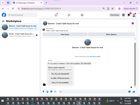Open conversation info purple icon
Screen dimensions: 140x105
pyautogui.click(x=133, y=23)
